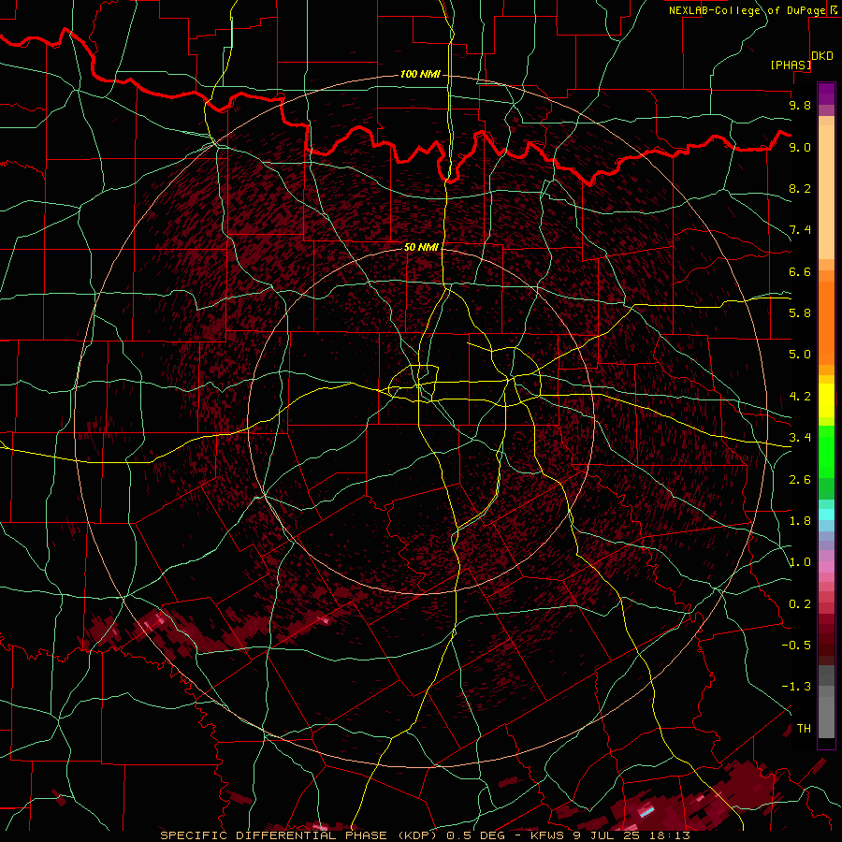Click the 8.2 value on the color scale

[x=800, y=188]
